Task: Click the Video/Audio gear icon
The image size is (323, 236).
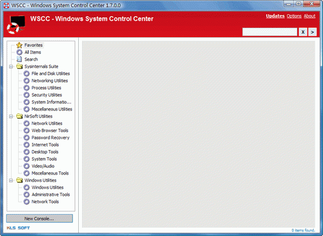Action: point(26,166)
